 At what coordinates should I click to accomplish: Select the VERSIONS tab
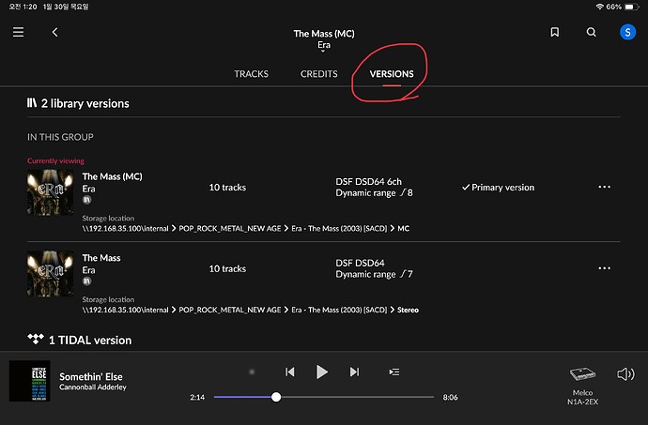[x=392, y=74]
